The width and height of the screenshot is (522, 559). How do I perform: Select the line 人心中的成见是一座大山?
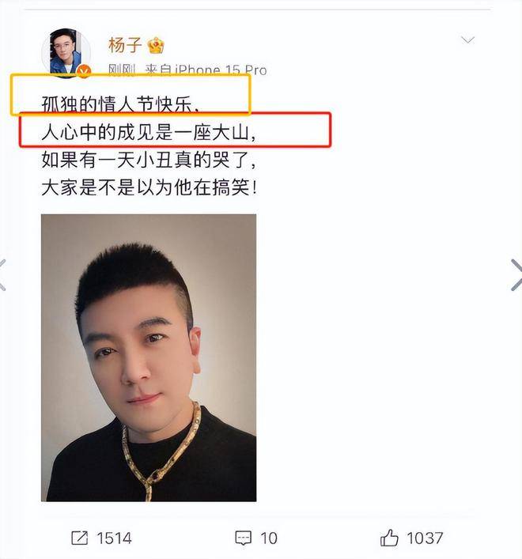click(x=149, y=132)
